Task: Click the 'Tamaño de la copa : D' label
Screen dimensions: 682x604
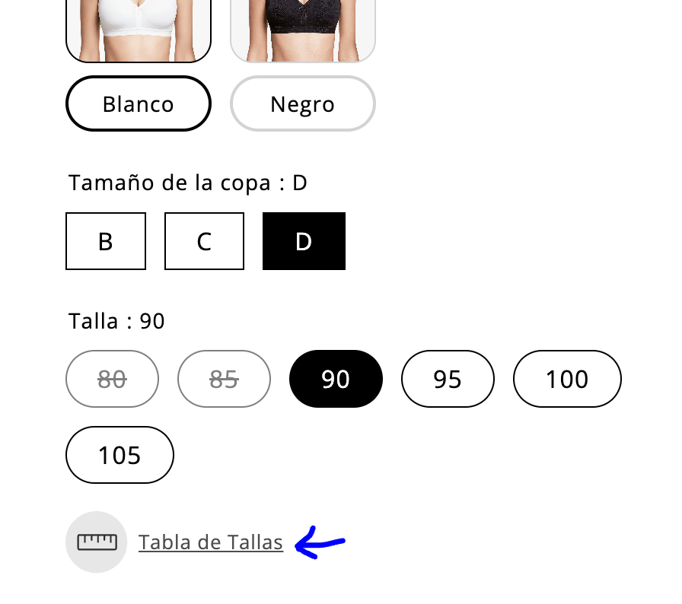Action: coord(187,183)
